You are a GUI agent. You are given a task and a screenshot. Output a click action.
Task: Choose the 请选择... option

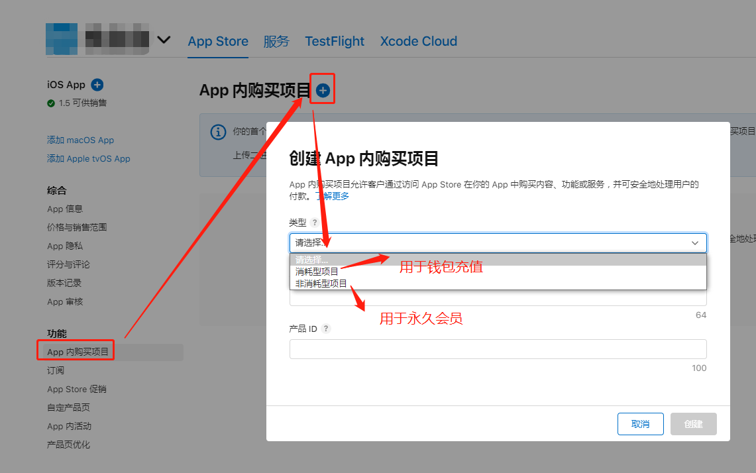point(498,260)
